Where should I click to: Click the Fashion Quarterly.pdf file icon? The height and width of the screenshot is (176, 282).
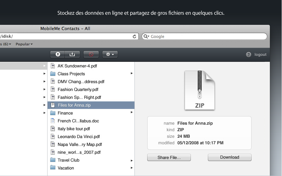53,89
